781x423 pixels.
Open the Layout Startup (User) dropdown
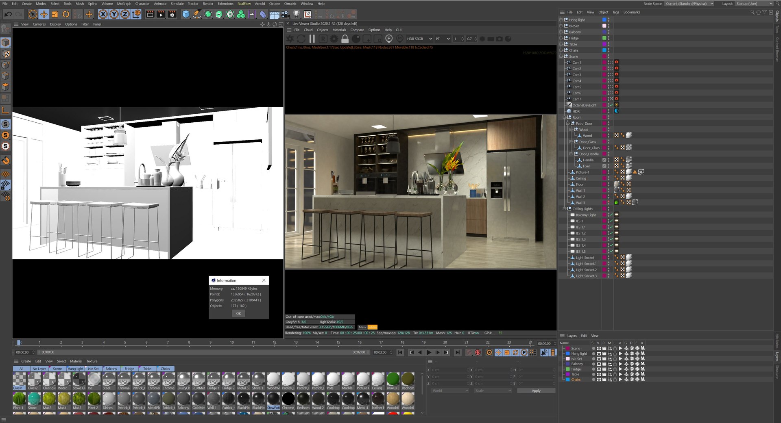pyautogui.click(x=754, y=4)
